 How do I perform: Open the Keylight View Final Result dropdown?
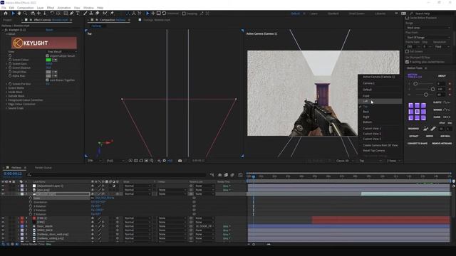click(x=62, y=52)
